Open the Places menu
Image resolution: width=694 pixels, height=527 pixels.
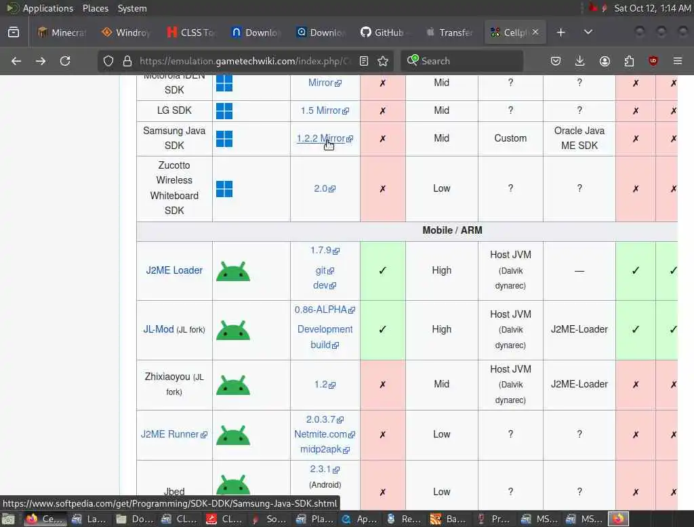[96, 8]
